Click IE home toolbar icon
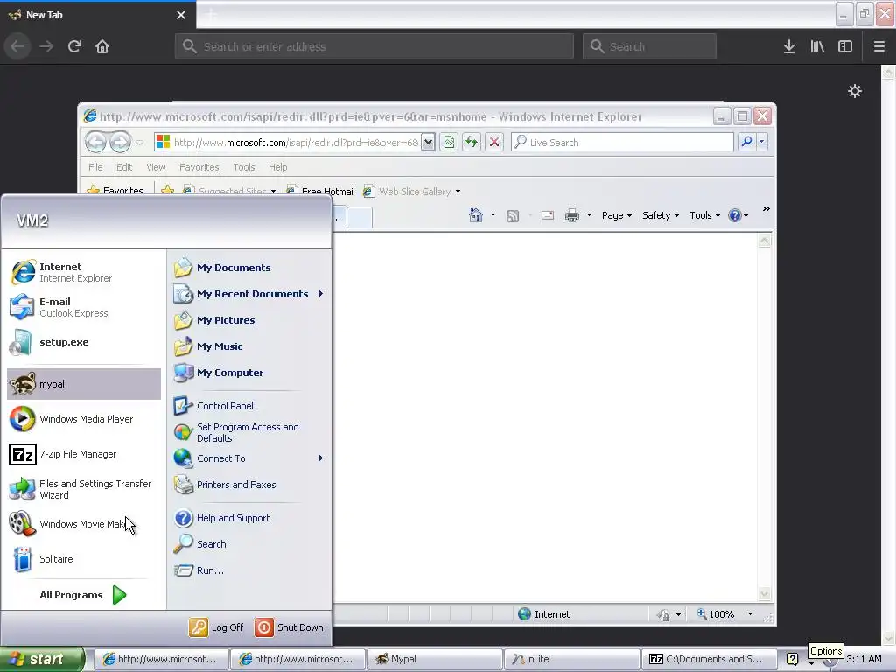Screen dimensions: 896x672 pos(475,215)
